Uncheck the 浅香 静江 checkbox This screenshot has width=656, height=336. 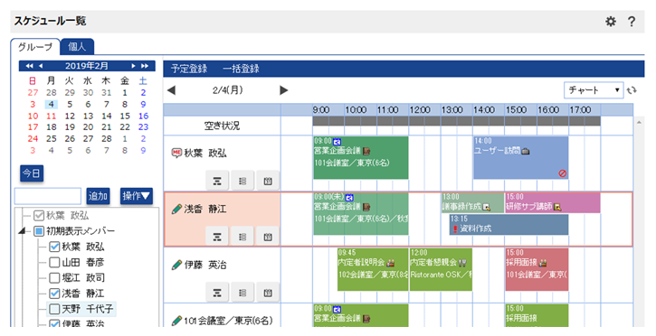54,294
